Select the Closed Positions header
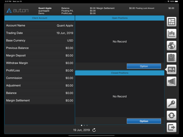This screenshot has height=137, width=183. pyautogui.click(x=119, y=73)
